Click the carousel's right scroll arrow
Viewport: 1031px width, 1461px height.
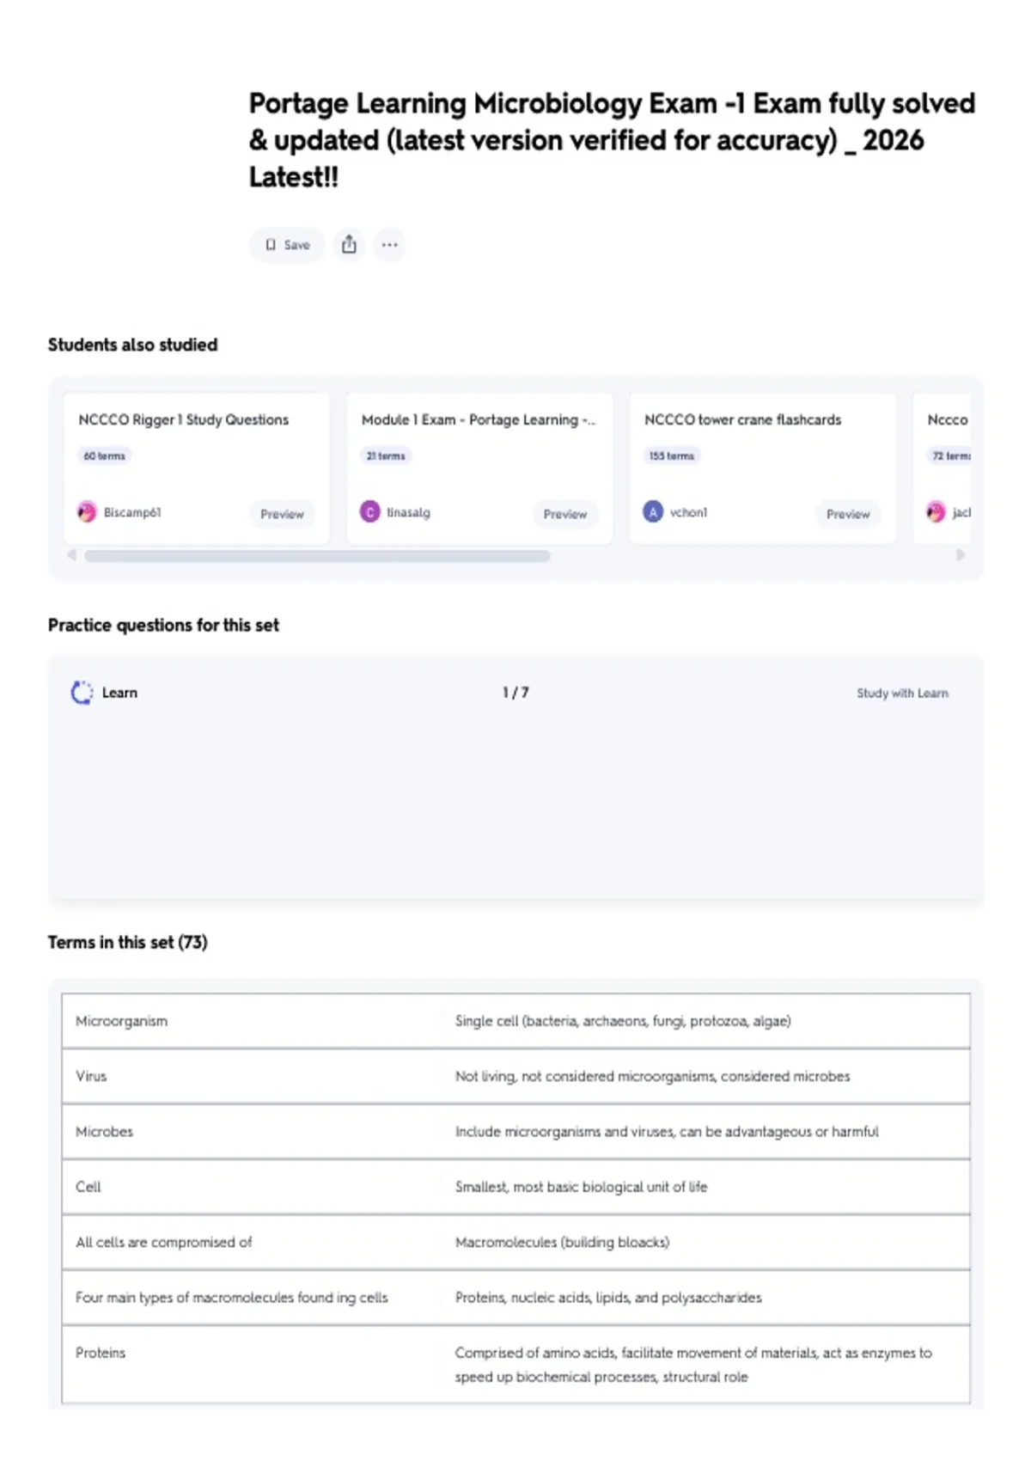click(x=961, y=555)
